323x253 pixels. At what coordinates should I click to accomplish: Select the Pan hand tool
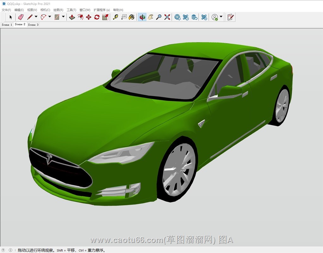click(x=151, y=17)
